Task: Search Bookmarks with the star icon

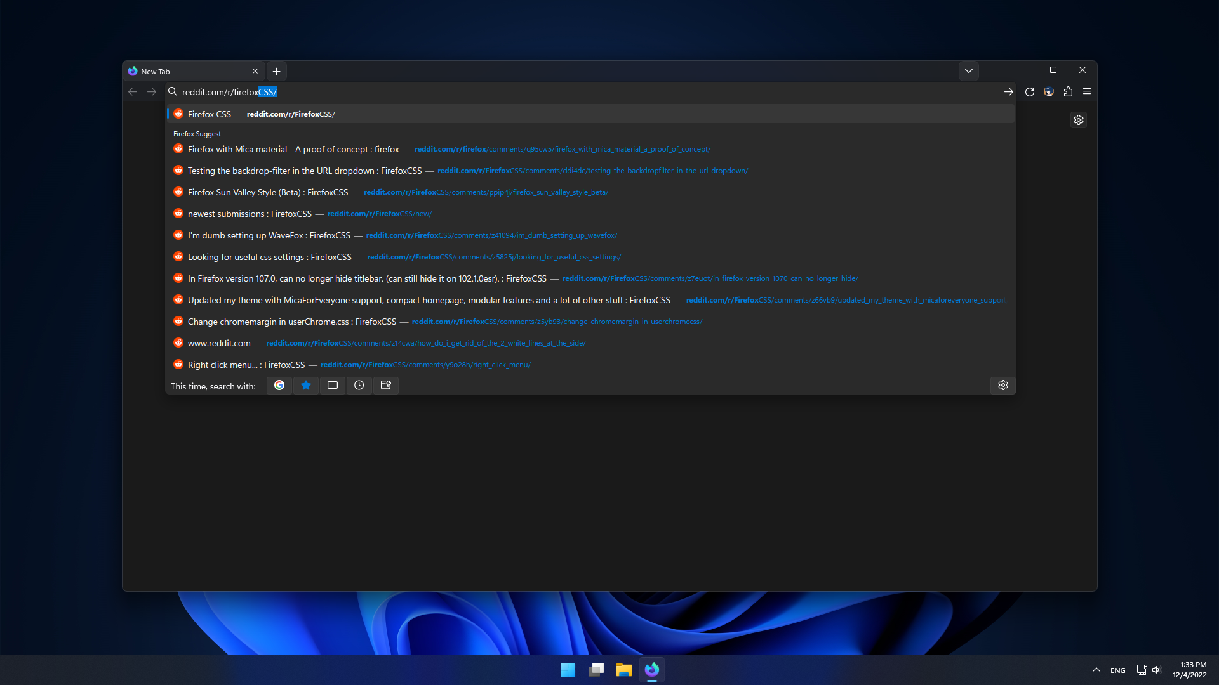Action: (306, 386)
